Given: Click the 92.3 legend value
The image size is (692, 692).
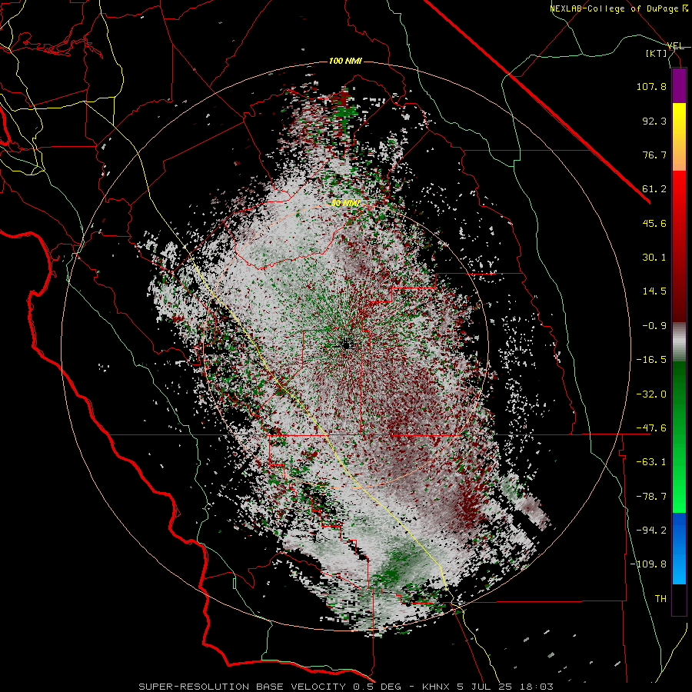Looking at the screenshot, I should pyautogui.click(x=654, y=121).
